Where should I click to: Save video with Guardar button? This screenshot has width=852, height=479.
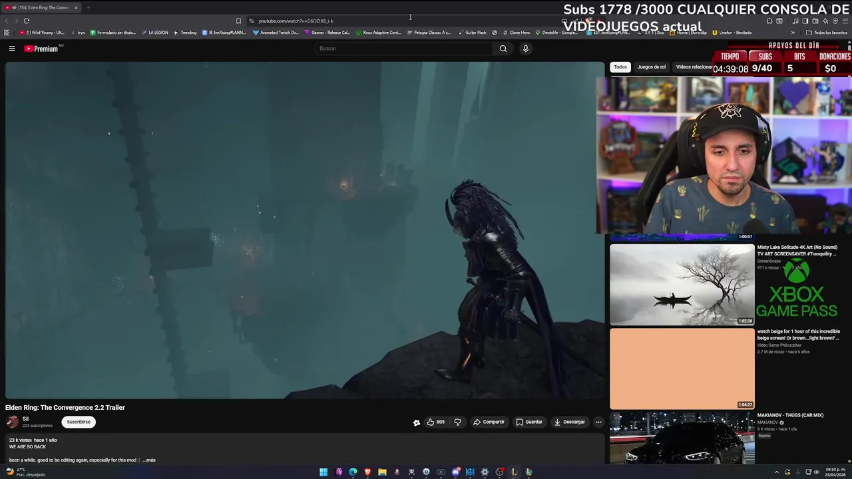click(x=529, y=422)
